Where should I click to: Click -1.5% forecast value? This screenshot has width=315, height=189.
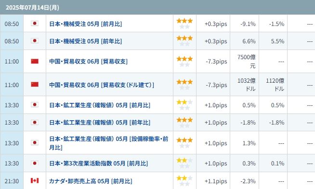coord(276,24)
